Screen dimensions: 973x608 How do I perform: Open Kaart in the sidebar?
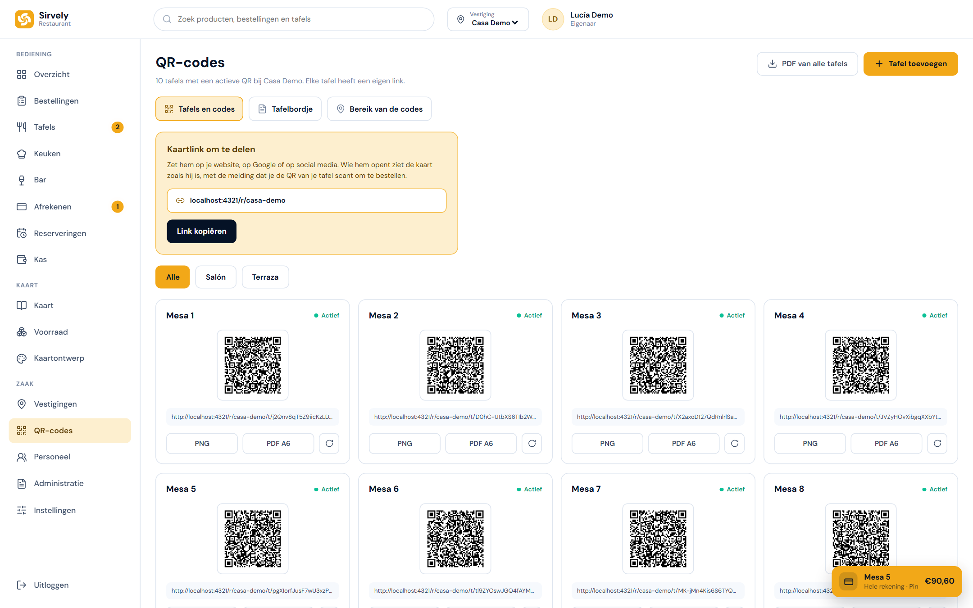point(70,305)
